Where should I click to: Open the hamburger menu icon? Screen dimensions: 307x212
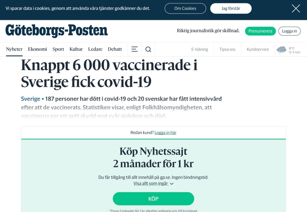(135, 49)
